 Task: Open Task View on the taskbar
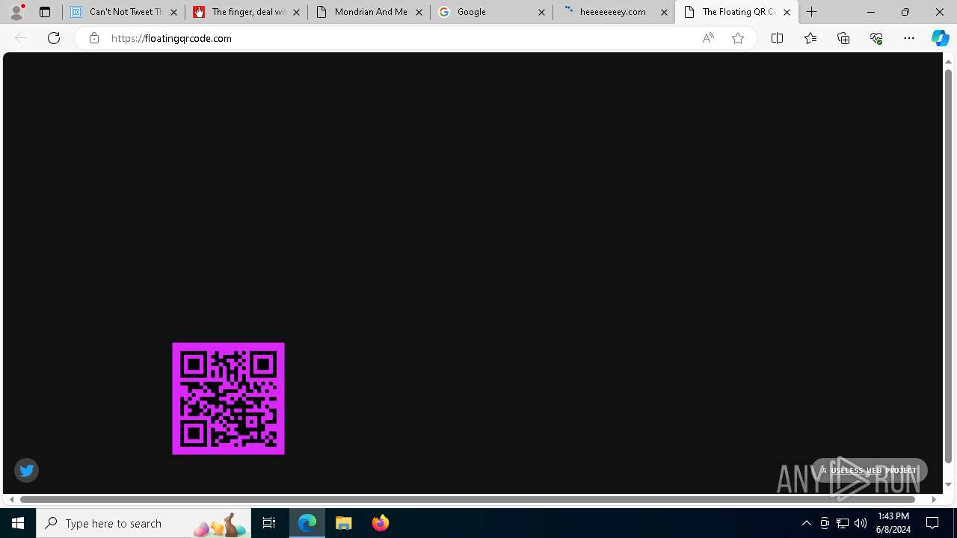269,523
